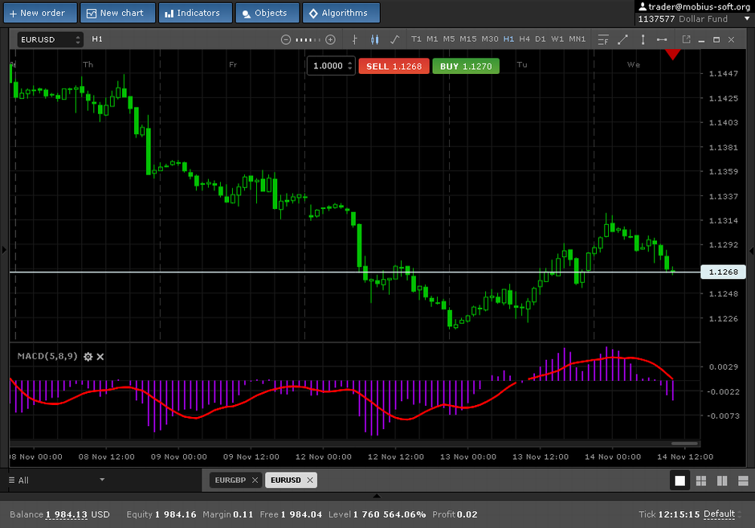Select the T1 tick timeframe
This screenshot has height=528, width=755.
[417, 39]
